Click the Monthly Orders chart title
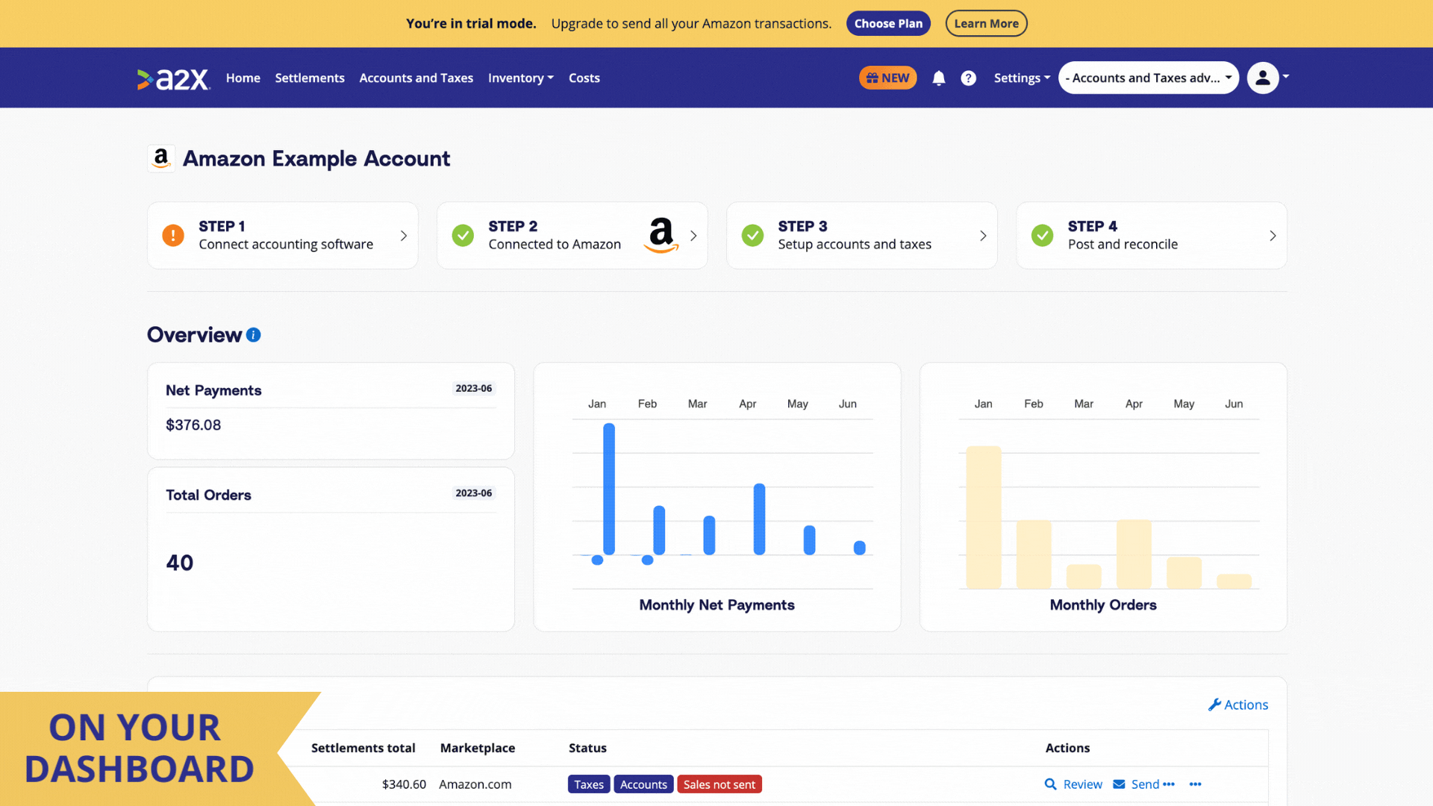This screenshot has height=806, width=1433. (1103, 605)
